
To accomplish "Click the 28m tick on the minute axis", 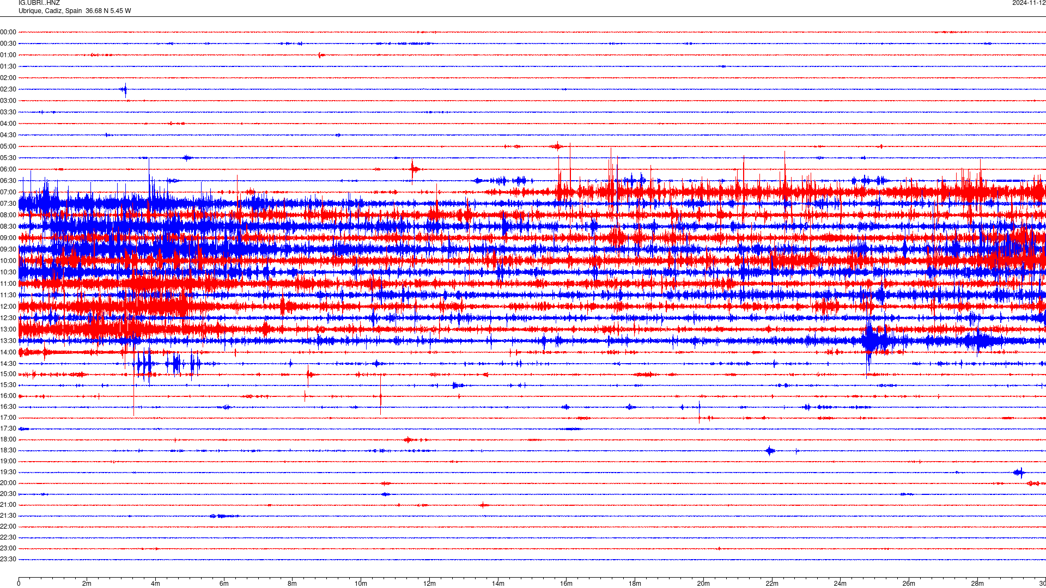I will [977, 584].
